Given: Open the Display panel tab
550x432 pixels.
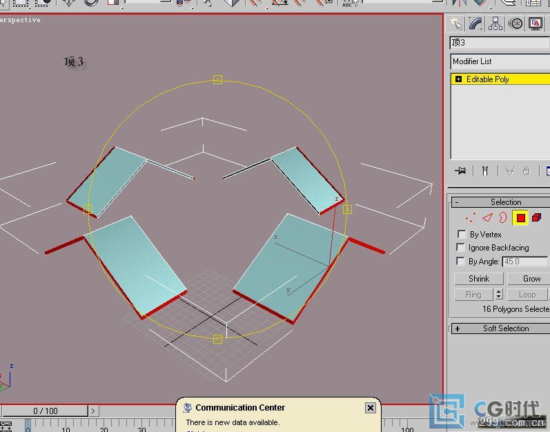Looking at the screenshot, I should point(536,23).
